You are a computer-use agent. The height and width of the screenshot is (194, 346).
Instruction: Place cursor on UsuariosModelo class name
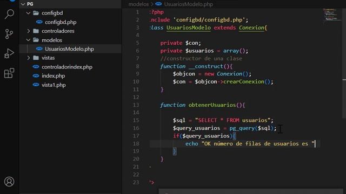point(189,27)
